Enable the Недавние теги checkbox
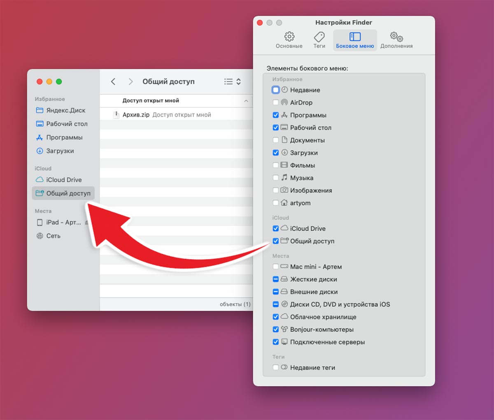494x420 pixels. coord(276,367)
